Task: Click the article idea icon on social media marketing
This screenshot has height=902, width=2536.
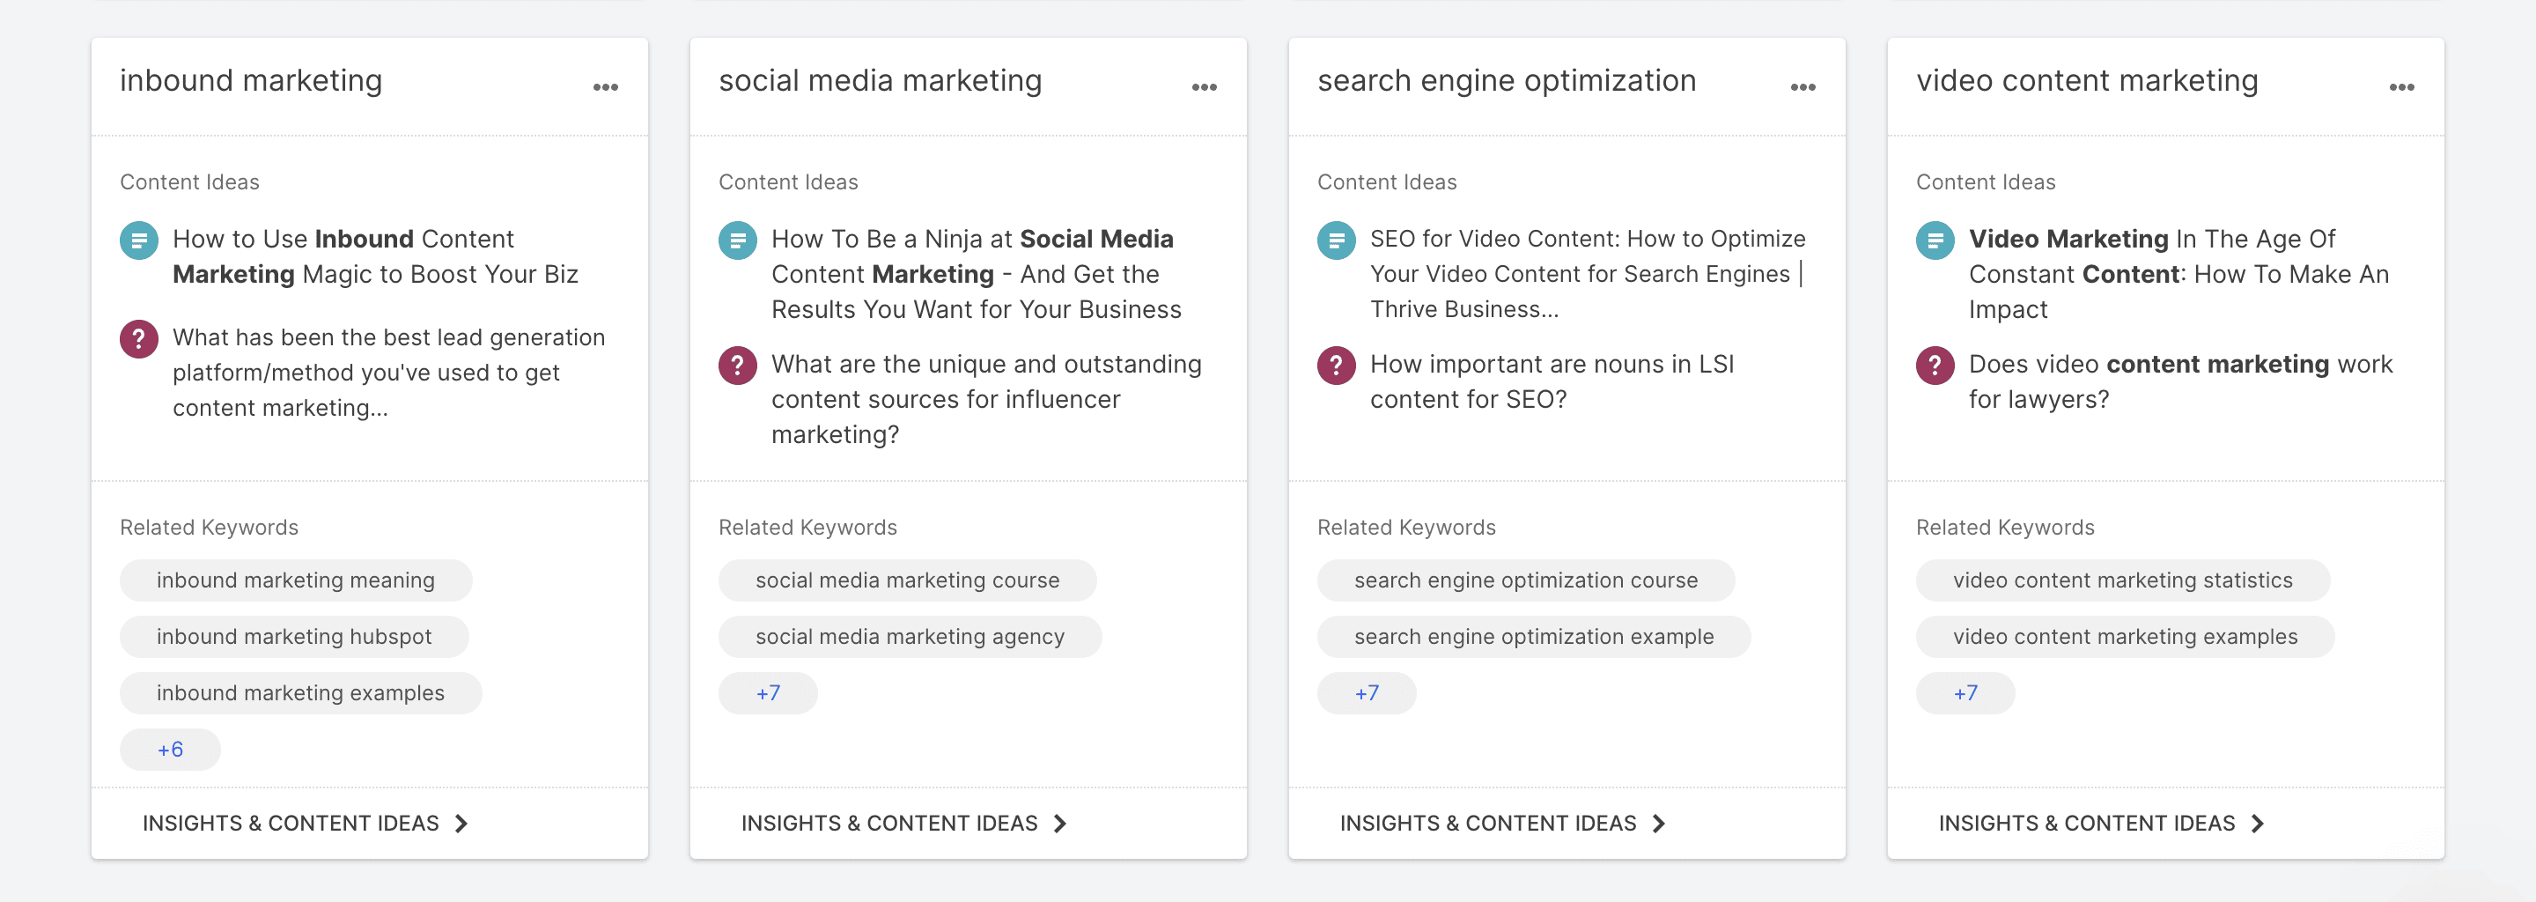Action: click(x=737, y=240)
